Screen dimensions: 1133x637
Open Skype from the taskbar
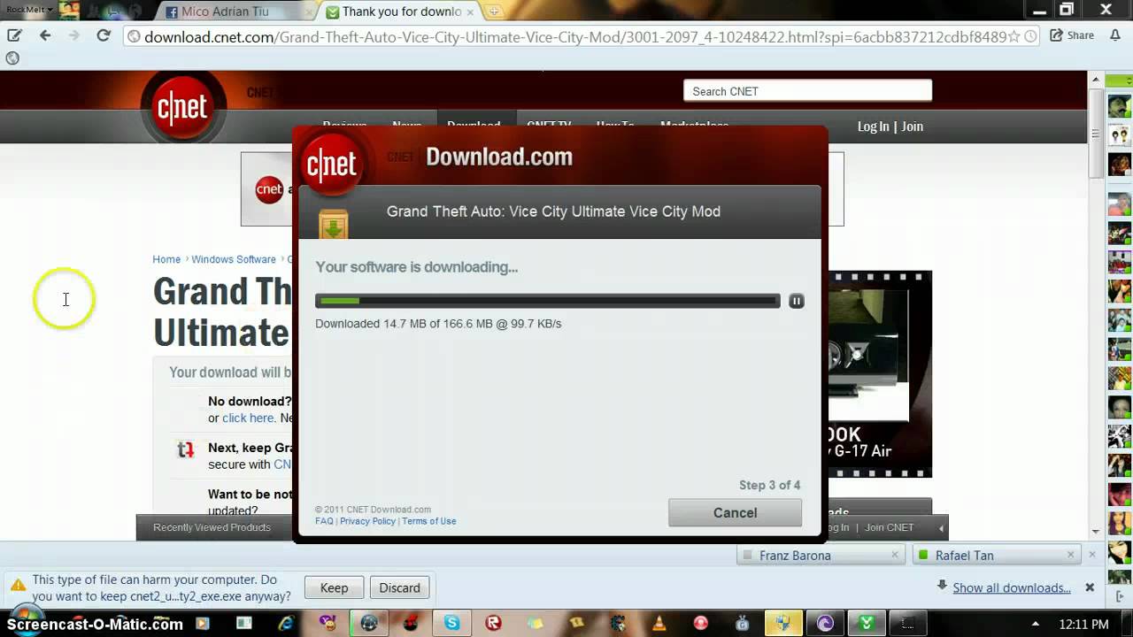click(452, 624)
